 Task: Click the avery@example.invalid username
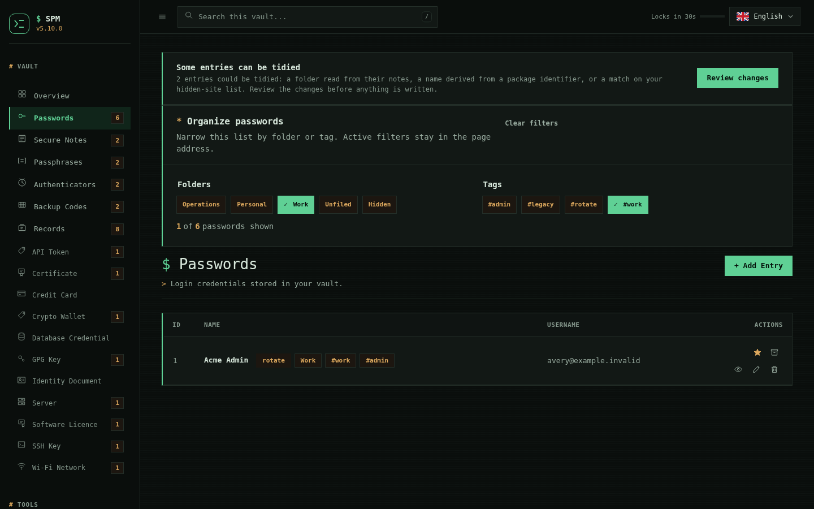[594, 361]
